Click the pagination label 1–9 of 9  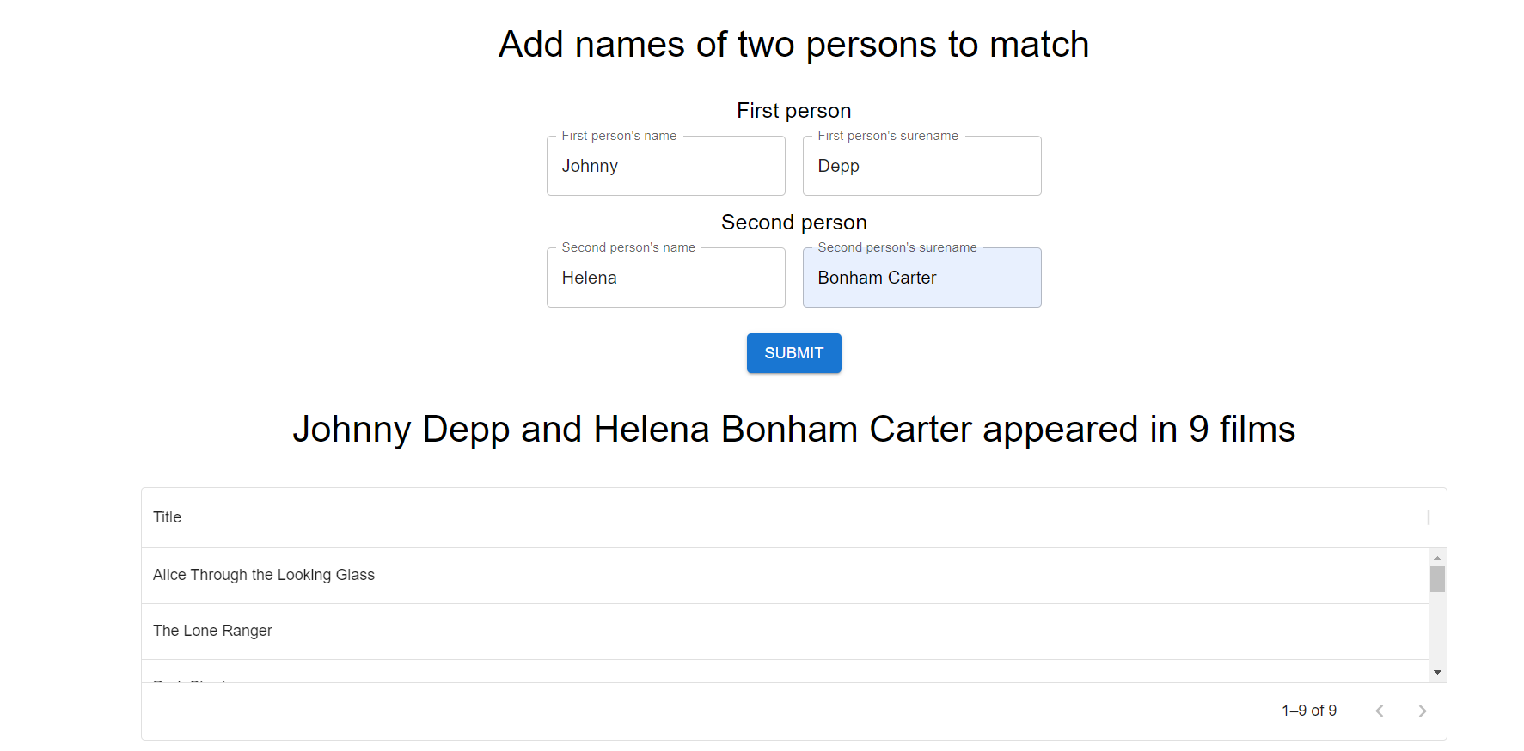click(x=1309, y=711)
